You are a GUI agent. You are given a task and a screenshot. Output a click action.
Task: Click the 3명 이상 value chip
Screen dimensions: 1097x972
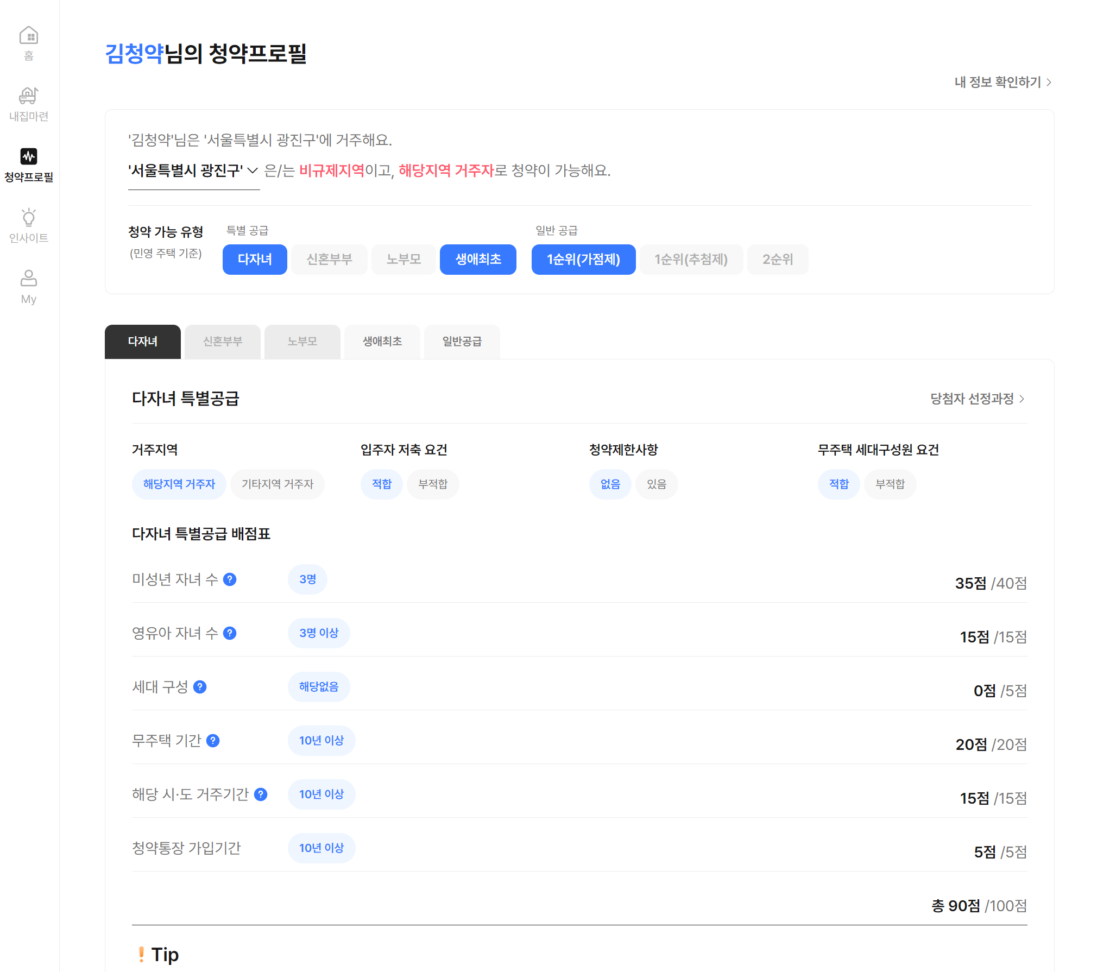point(319,633)
